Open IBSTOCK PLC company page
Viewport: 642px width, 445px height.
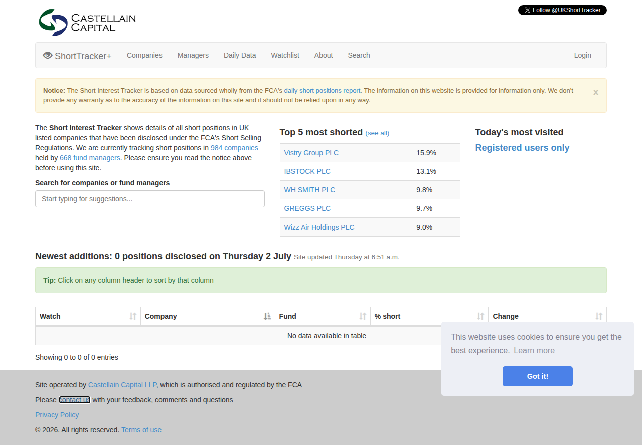pos(307,171)
